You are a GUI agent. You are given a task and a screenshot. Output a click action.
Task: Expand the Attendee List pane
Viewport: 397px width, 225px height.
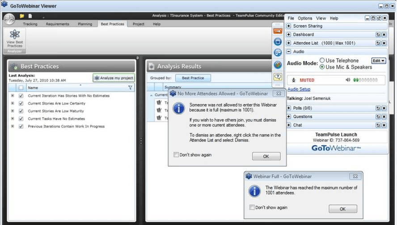click(289, 43)
